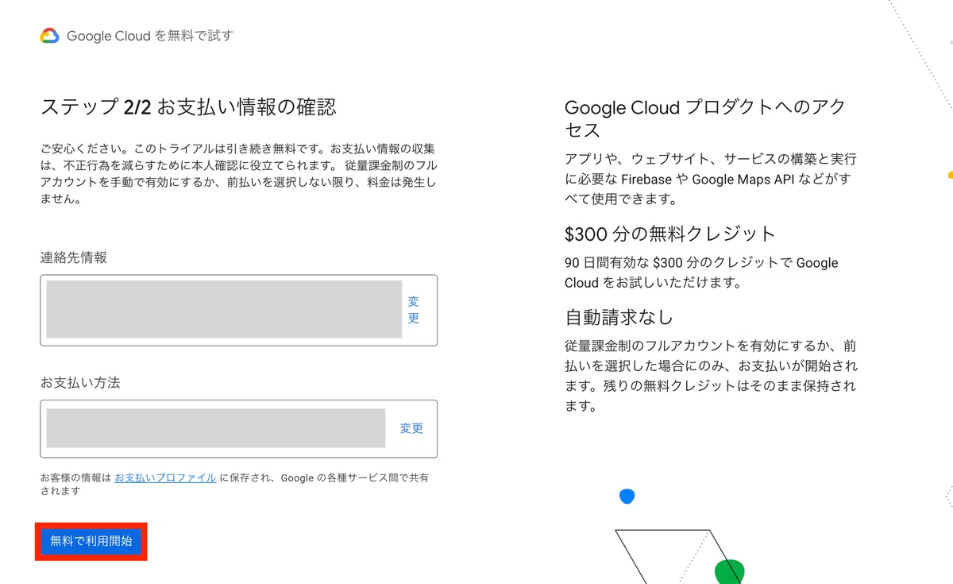Viewport: 953px width, 584px height.
Task: Click the $300 分の無料クレジット heading
Action: (669, 234)
